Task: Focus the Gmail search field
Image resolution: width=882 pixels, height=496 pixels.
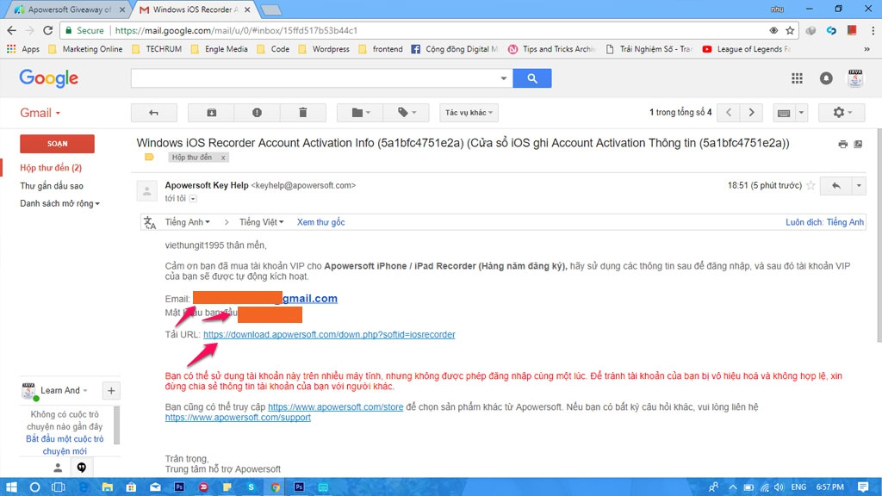Action: [315, 78]
